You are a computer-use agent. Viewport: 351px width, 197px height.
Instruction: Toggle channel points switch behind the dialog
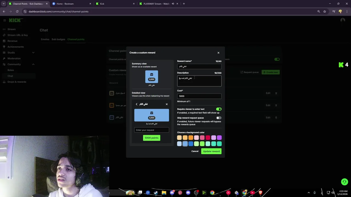click(277, 59)
